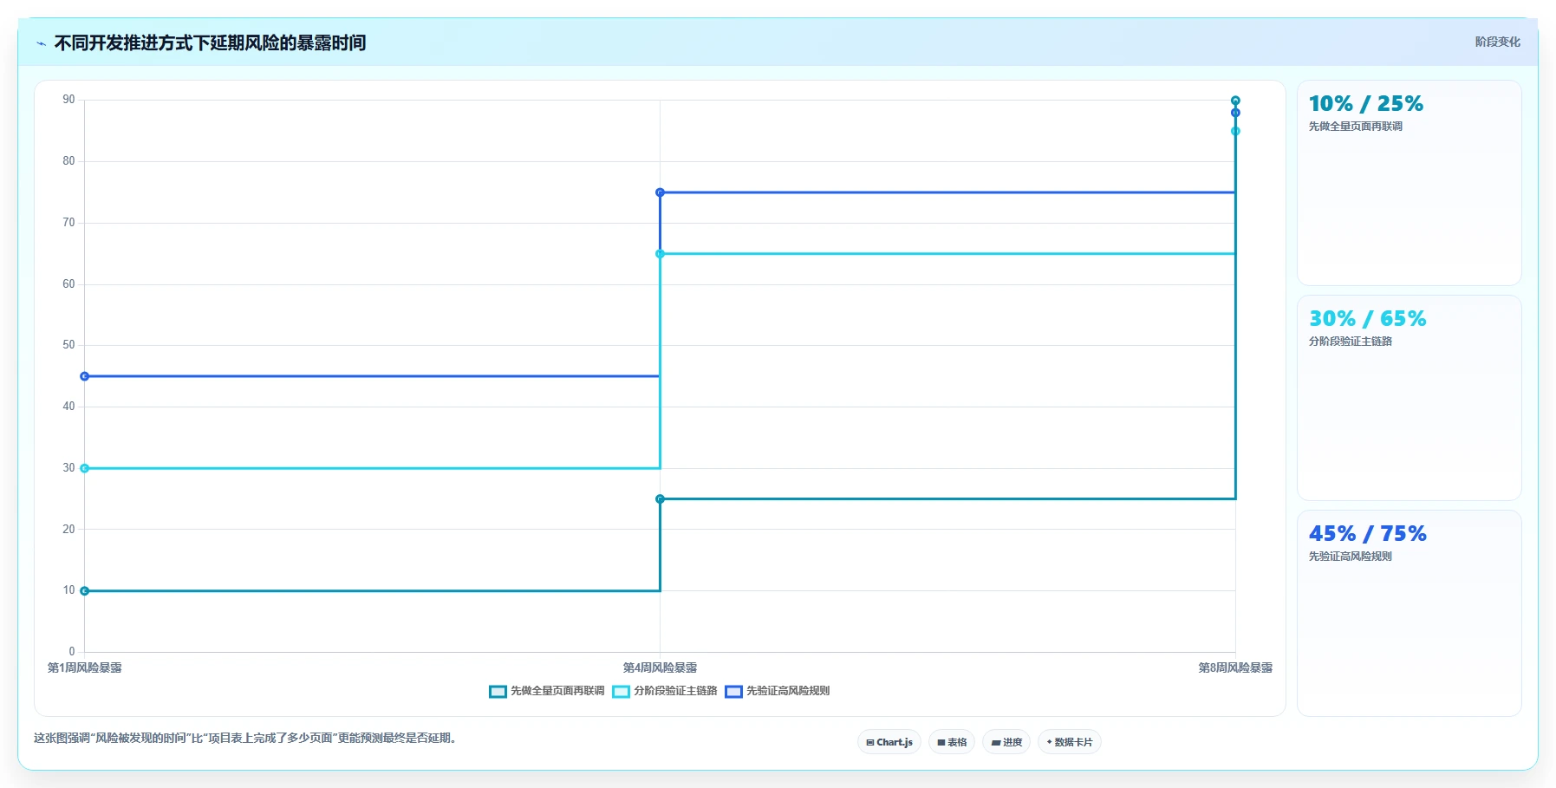Click the Chart.js chip
This screenshot has height=788, width=1556.
(x=889, y=742)
